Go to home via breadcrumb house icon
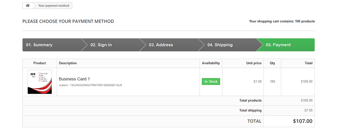337x131 pixels. coord(28,6)
